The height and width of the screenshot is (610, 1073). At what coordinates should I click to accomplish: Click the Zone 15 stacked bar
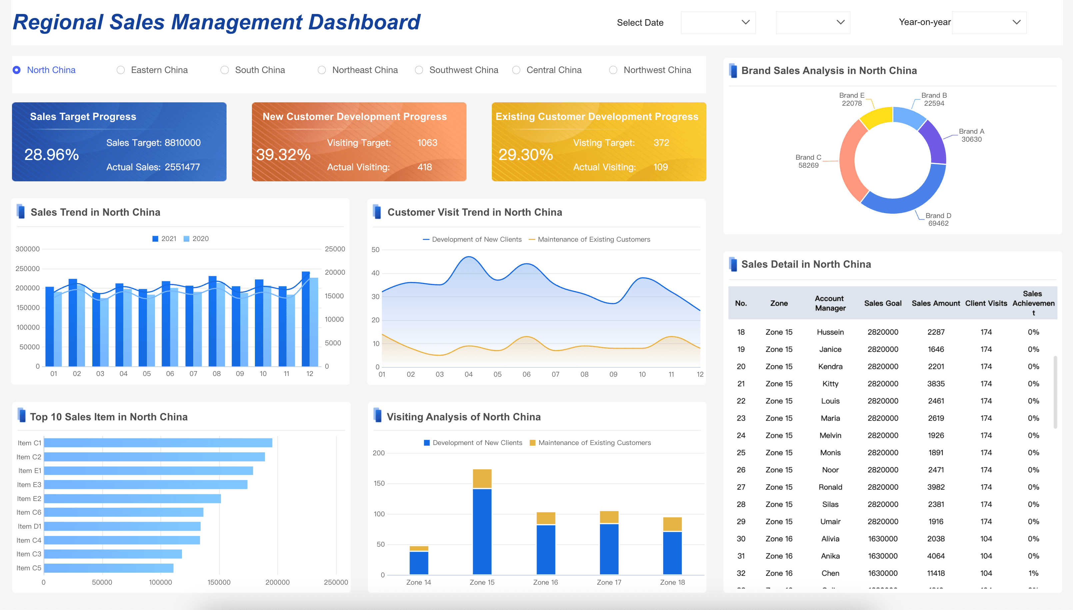[x=482, y=522]
